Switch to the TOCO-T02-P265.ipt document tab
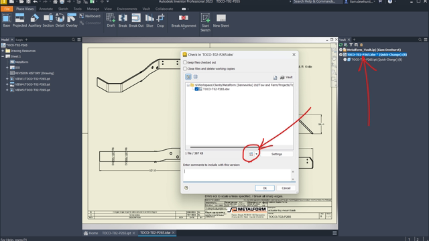The image size is (429, 241). tap(117, 233)
